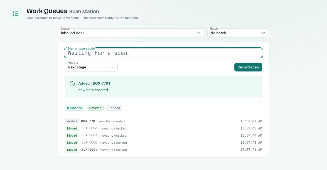This screenshot has height=170, width=327.
Task: Click the 5 scanned counter chip
Action: (x=74, y=108)
